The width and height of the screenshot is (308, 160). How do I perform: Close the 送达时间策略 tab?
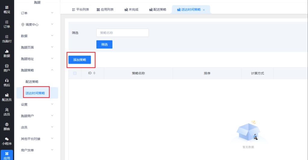[204, 10]
